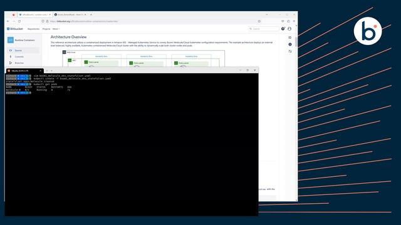Maximize the terminal window
The image size is (401, 225).
pyautogui.click(x=247, y=70)
